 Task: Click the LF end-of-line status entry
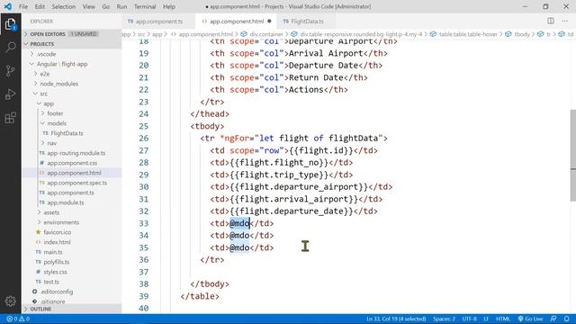point(486,319)
